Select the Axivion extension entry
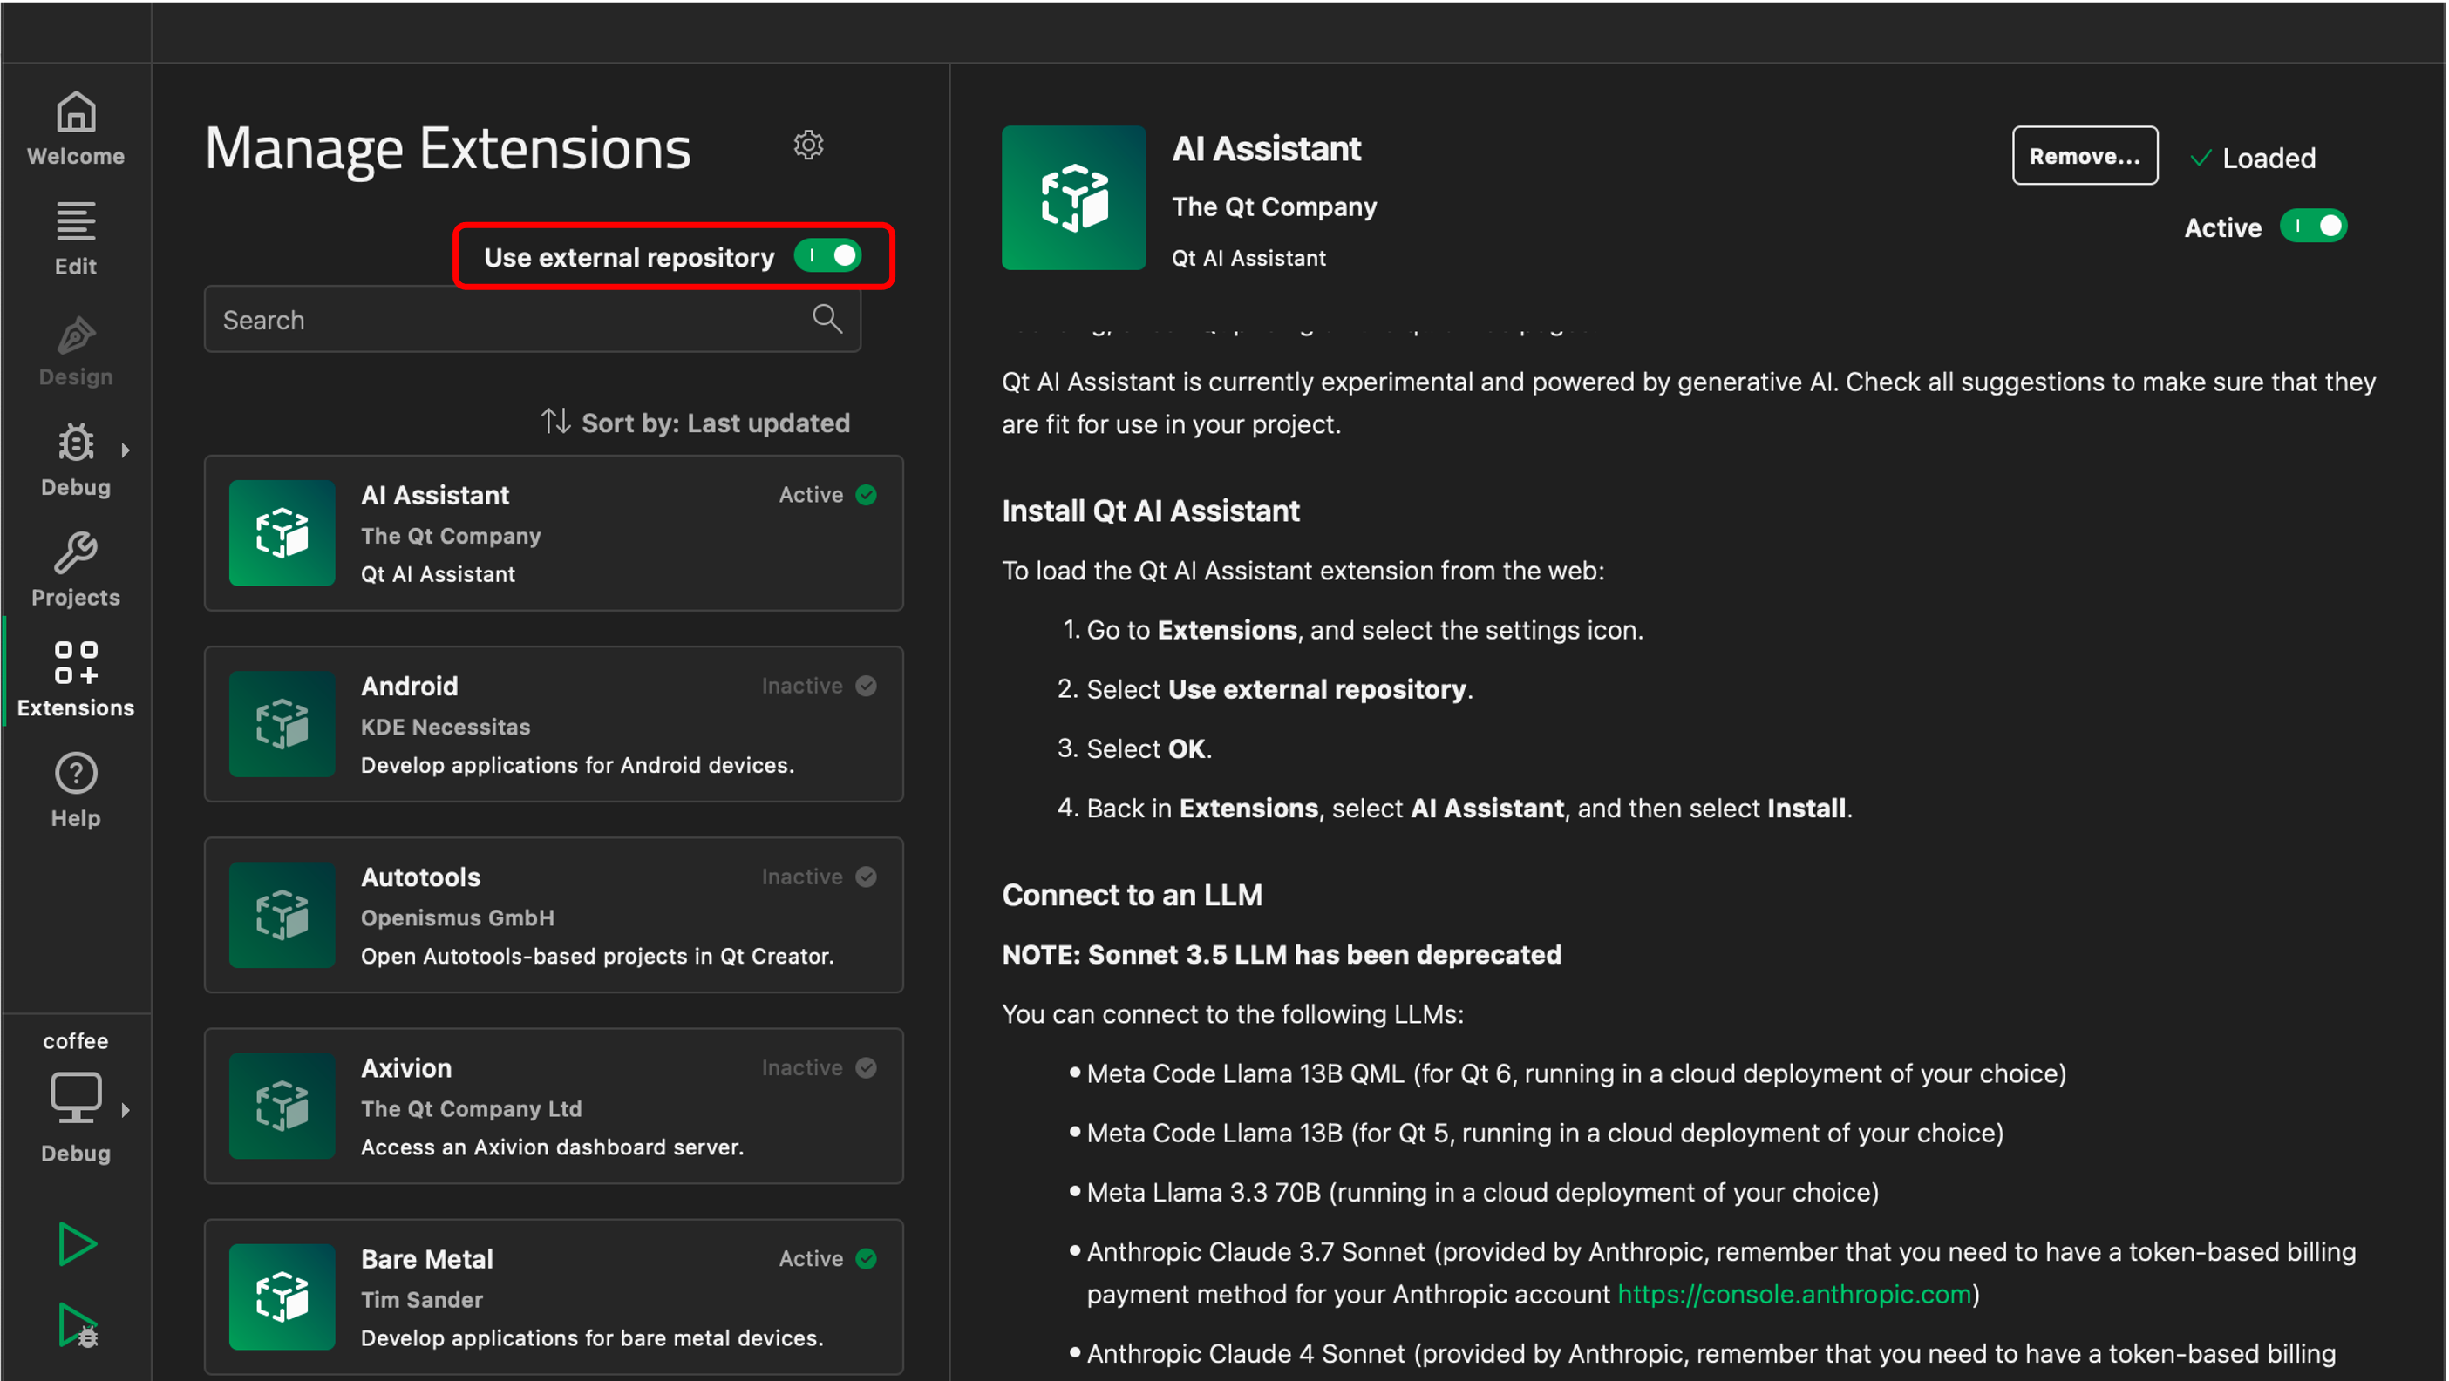The height and width of the screenshot is (1381, 2449). click(554, 1106)
